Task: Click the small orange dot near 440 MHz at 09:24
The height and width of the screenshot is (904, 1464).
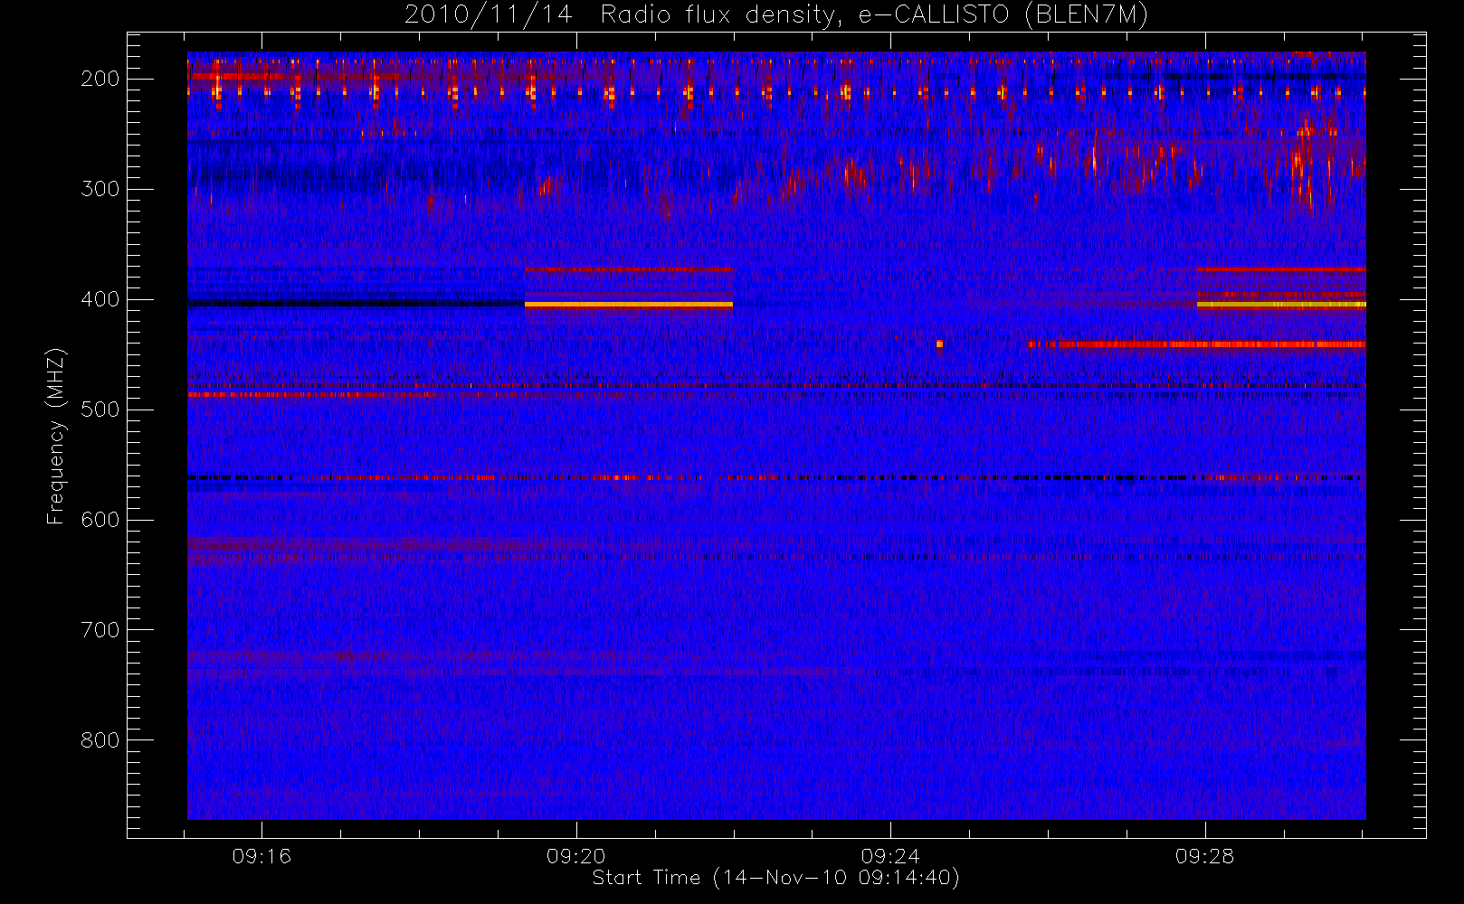Action: 939,344
